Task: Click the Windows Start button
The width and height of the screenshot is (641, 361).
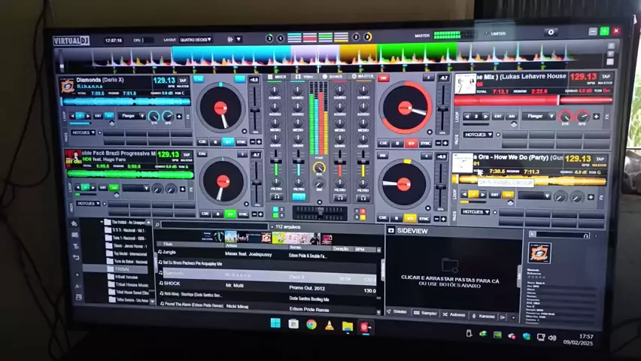Action: [275, 323]
